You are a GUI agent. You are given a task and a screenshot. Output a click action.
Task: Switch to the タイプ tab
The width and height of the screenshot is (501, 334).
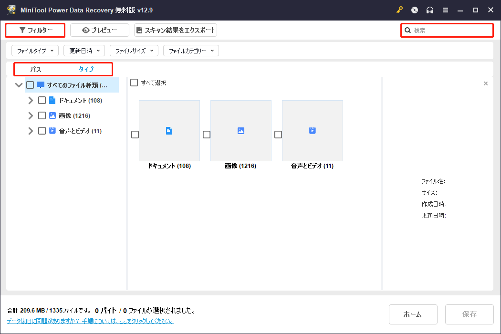click(x=86, y=69)
